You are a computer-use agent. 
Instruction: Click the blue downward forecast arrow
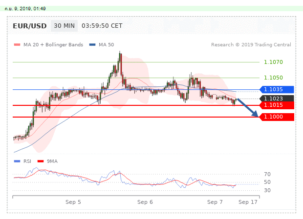(x=247, y=107)
